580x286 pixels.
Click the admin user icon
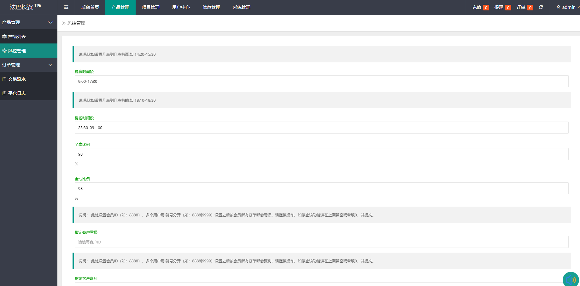[558, 7]
